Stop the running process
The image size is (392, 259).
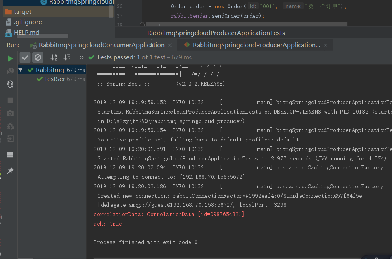point(10,100)
